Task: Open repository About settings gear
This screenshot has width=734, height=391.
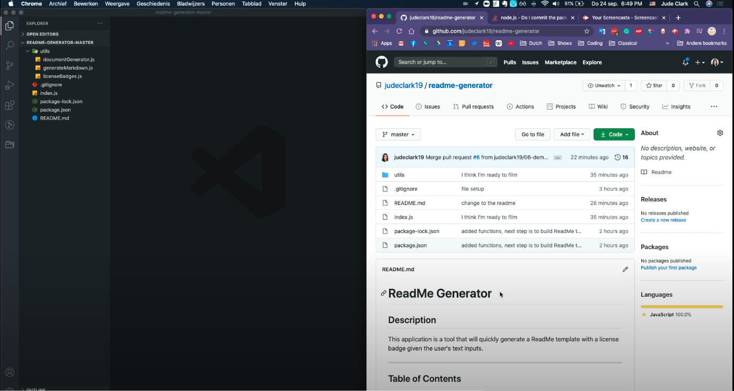Action: 720,133
